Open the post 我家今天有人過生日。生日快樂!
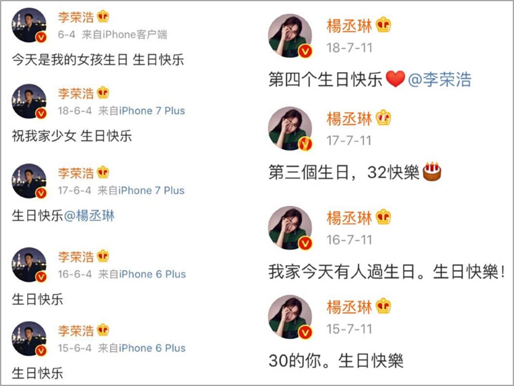 point(386,272)
